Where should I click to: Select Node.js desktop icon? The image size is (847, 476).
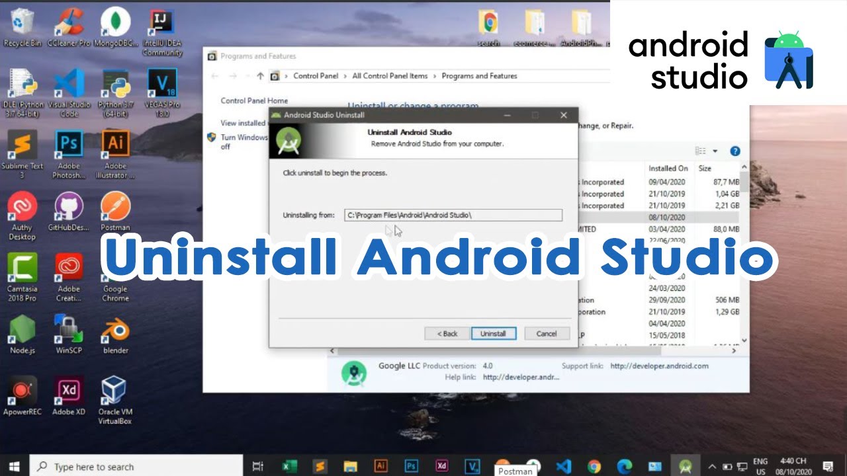click(22, 335)
